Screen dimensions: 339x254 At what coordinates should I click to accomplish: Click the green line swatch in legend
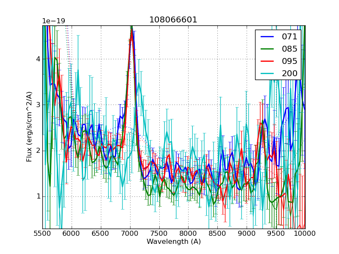[x=267, y=49]
